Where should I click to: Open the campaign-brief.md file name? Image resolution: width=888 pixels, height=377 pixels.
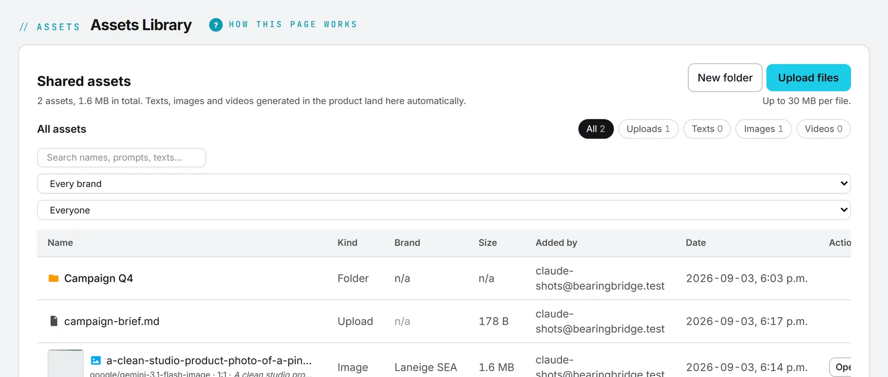(x=112, y=321)
